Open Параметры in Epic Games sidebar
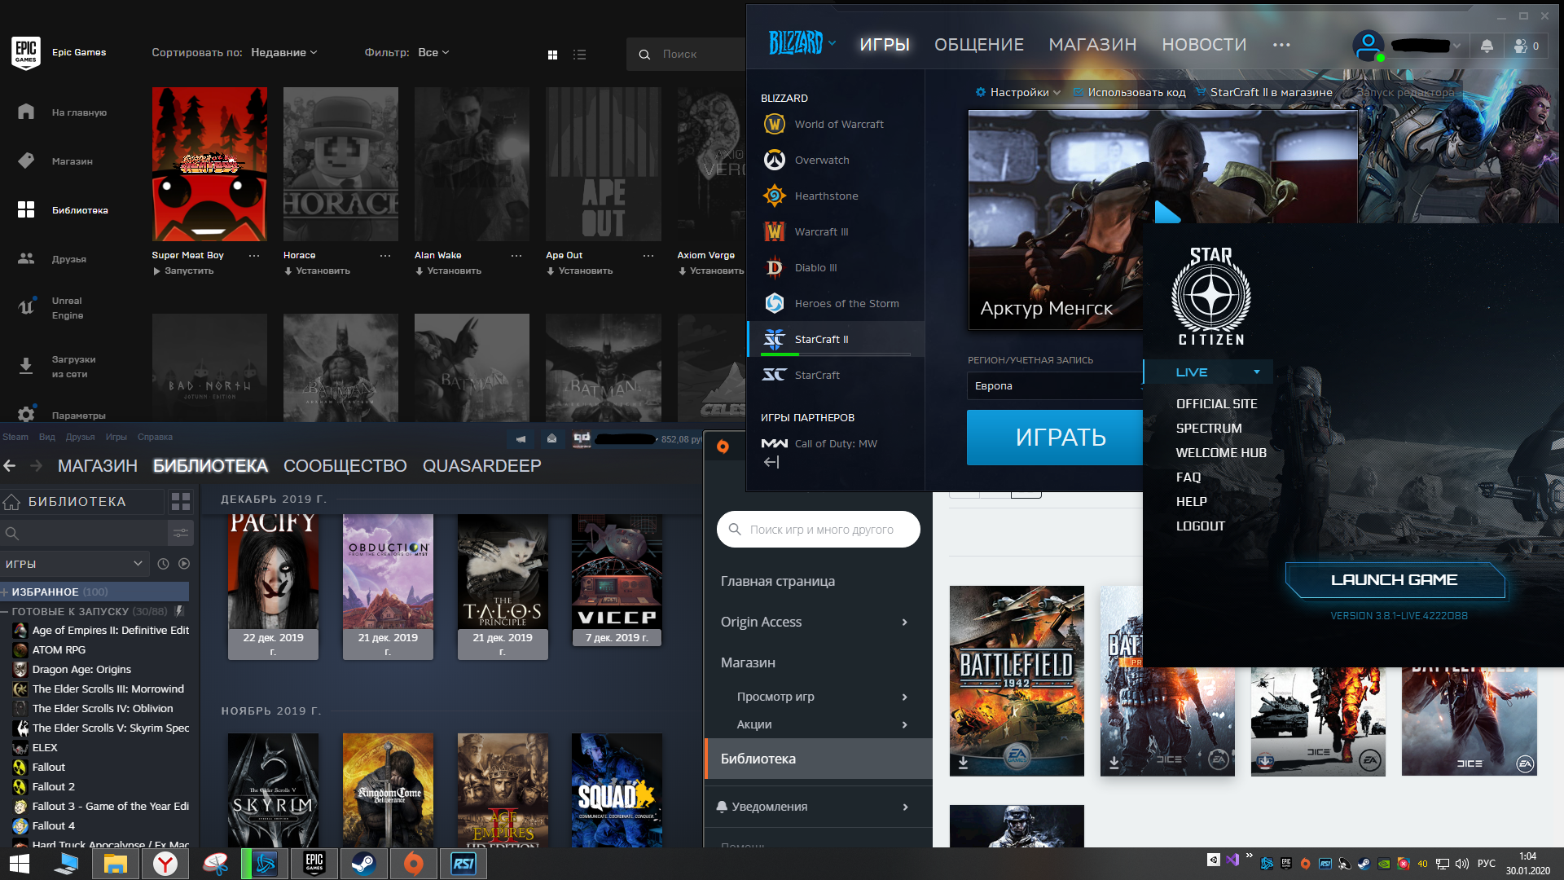 tap(78, 415)
